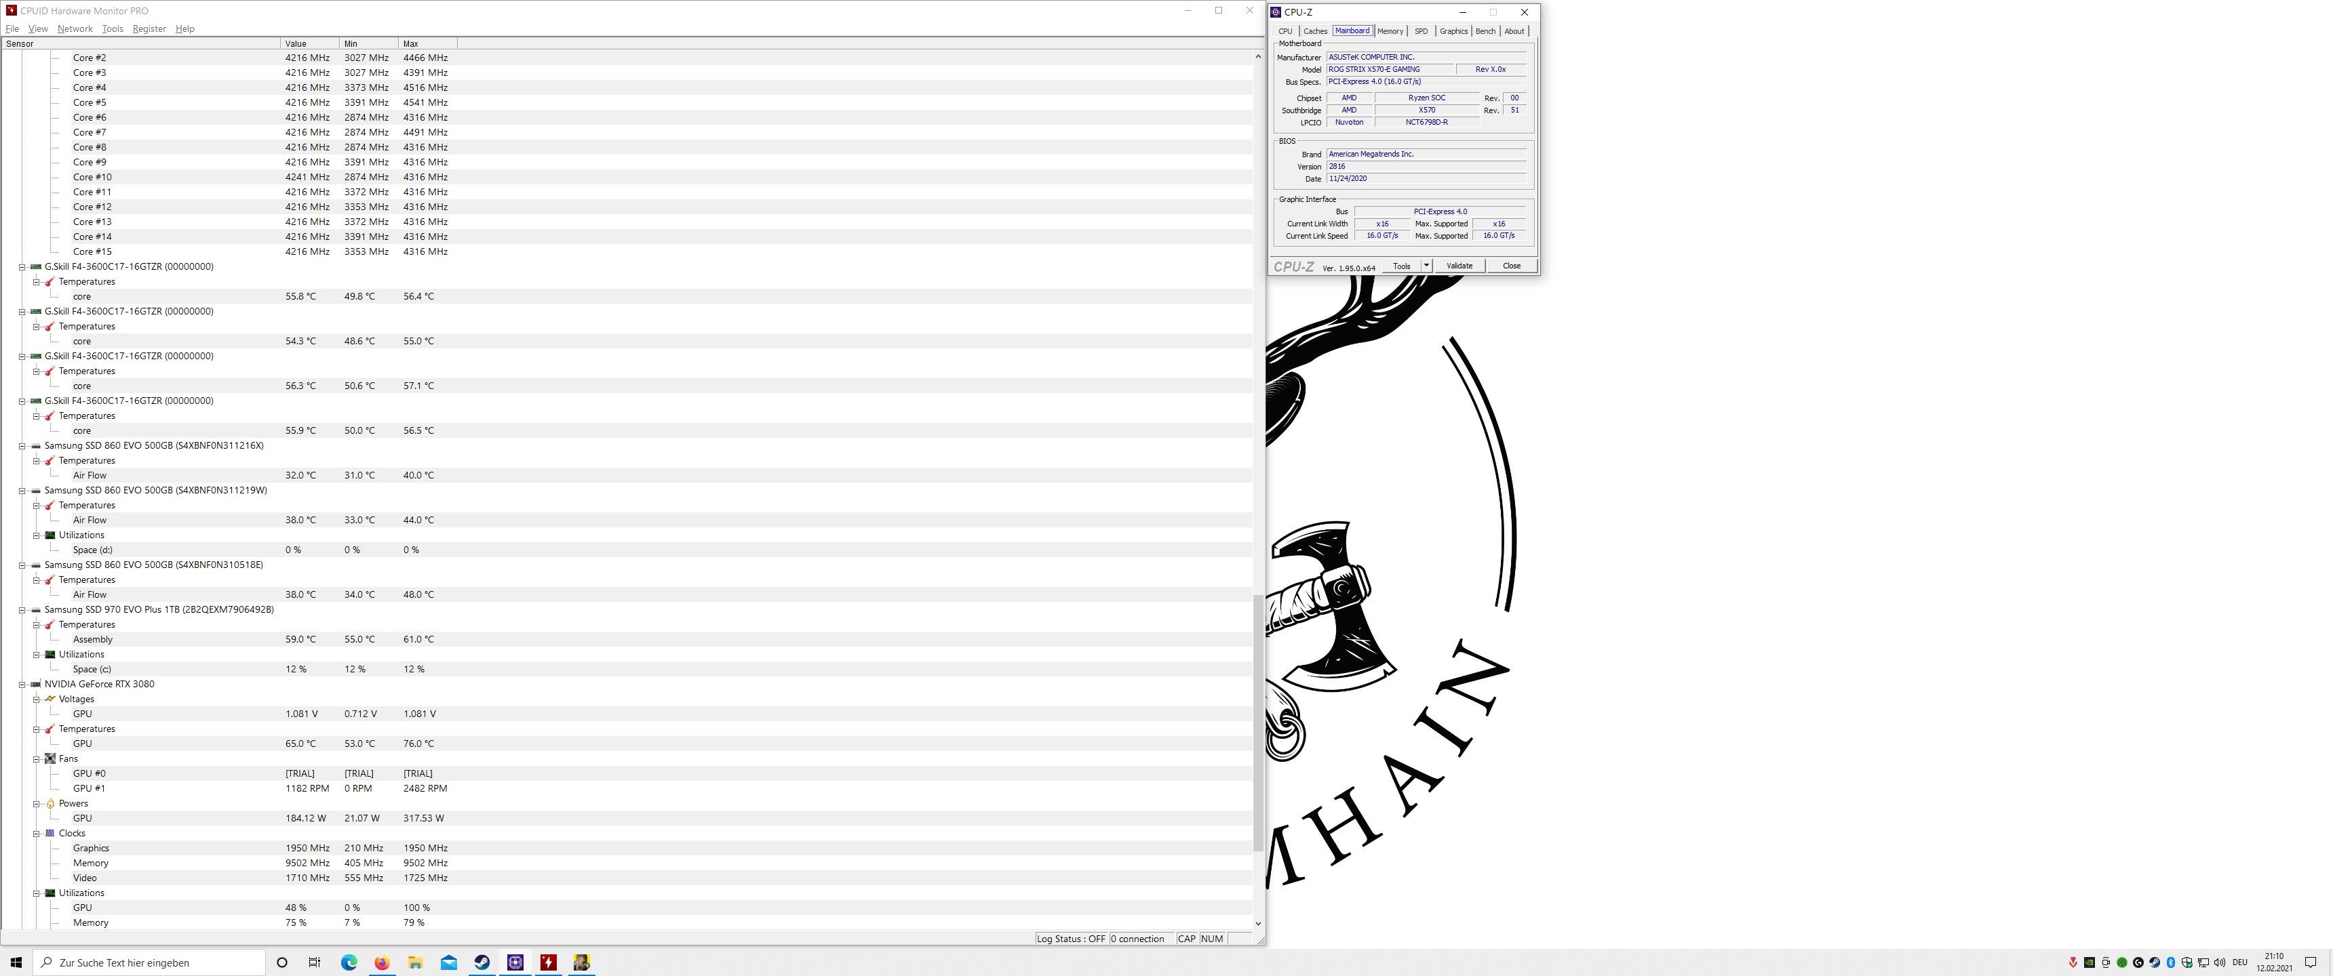
Task: Click the Steam taskbar icon
Action: (482, 962)
